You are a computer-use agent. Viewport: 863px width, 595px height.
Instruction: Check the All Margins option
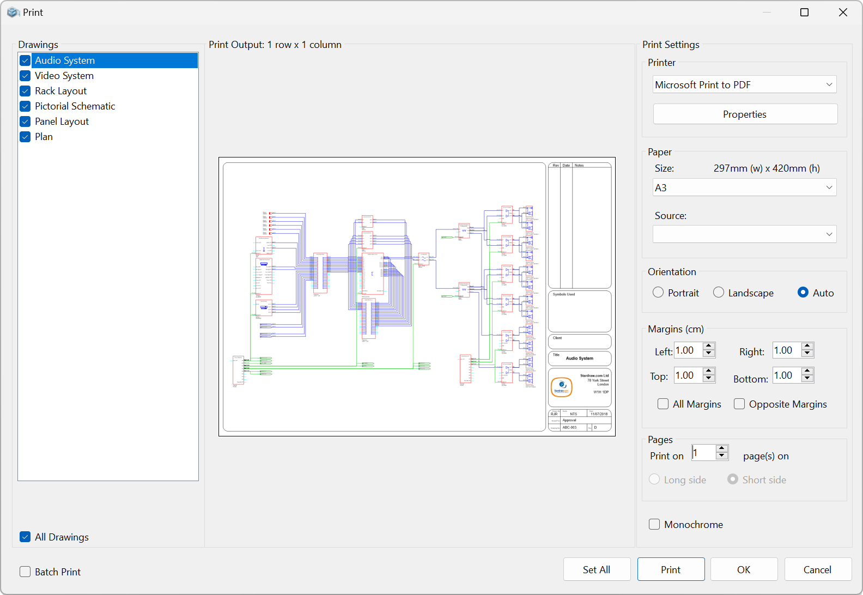click(x=663, y=404)
